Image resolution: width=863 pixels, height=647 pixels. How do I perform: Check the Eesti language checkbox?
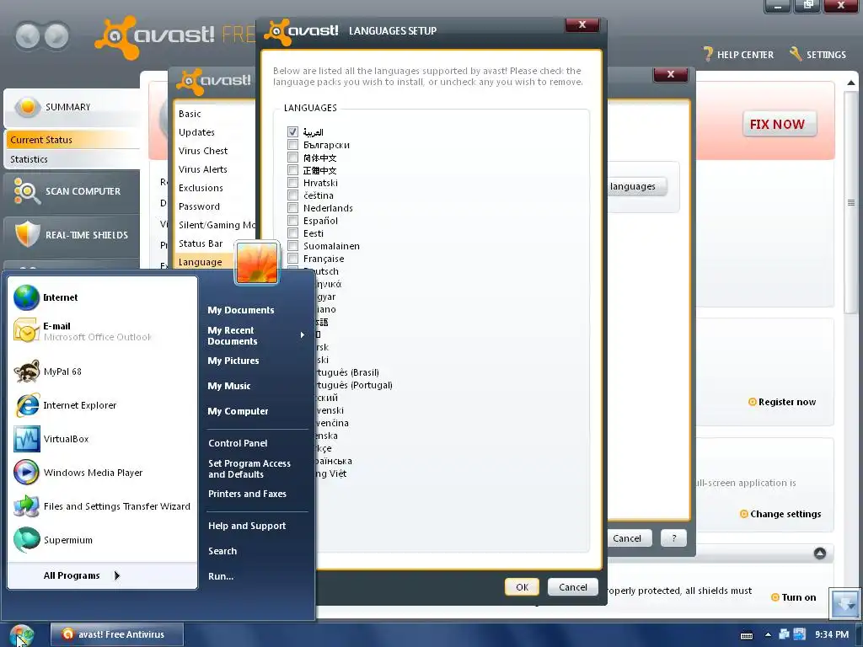(x=292, y=233)
